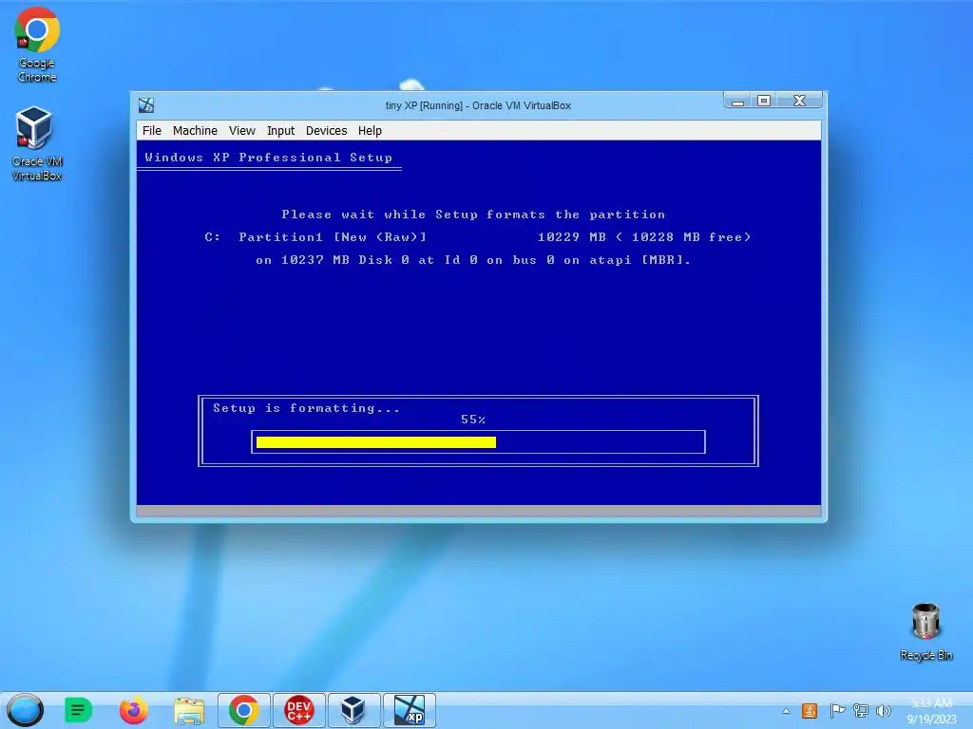The height and width of the screenshot is (729, 973).
Task: Open Action Center flag tray icon
Action: pos(837,710)
